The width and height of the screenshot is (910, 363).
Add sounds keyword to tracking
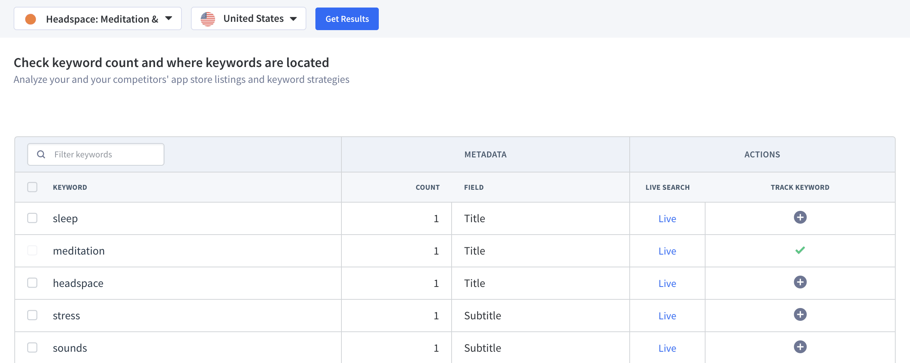800,347
